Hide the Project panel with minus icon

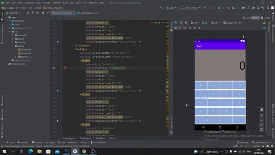[x=48, y=13]
